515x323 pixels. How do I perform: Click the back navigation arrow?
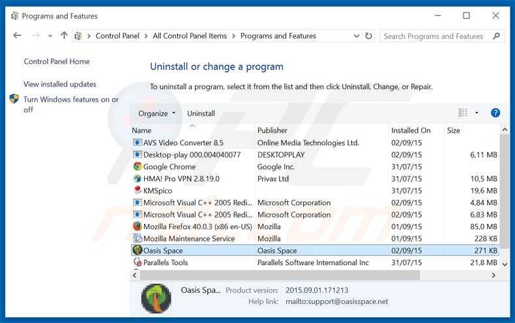[x=18, y=36]
